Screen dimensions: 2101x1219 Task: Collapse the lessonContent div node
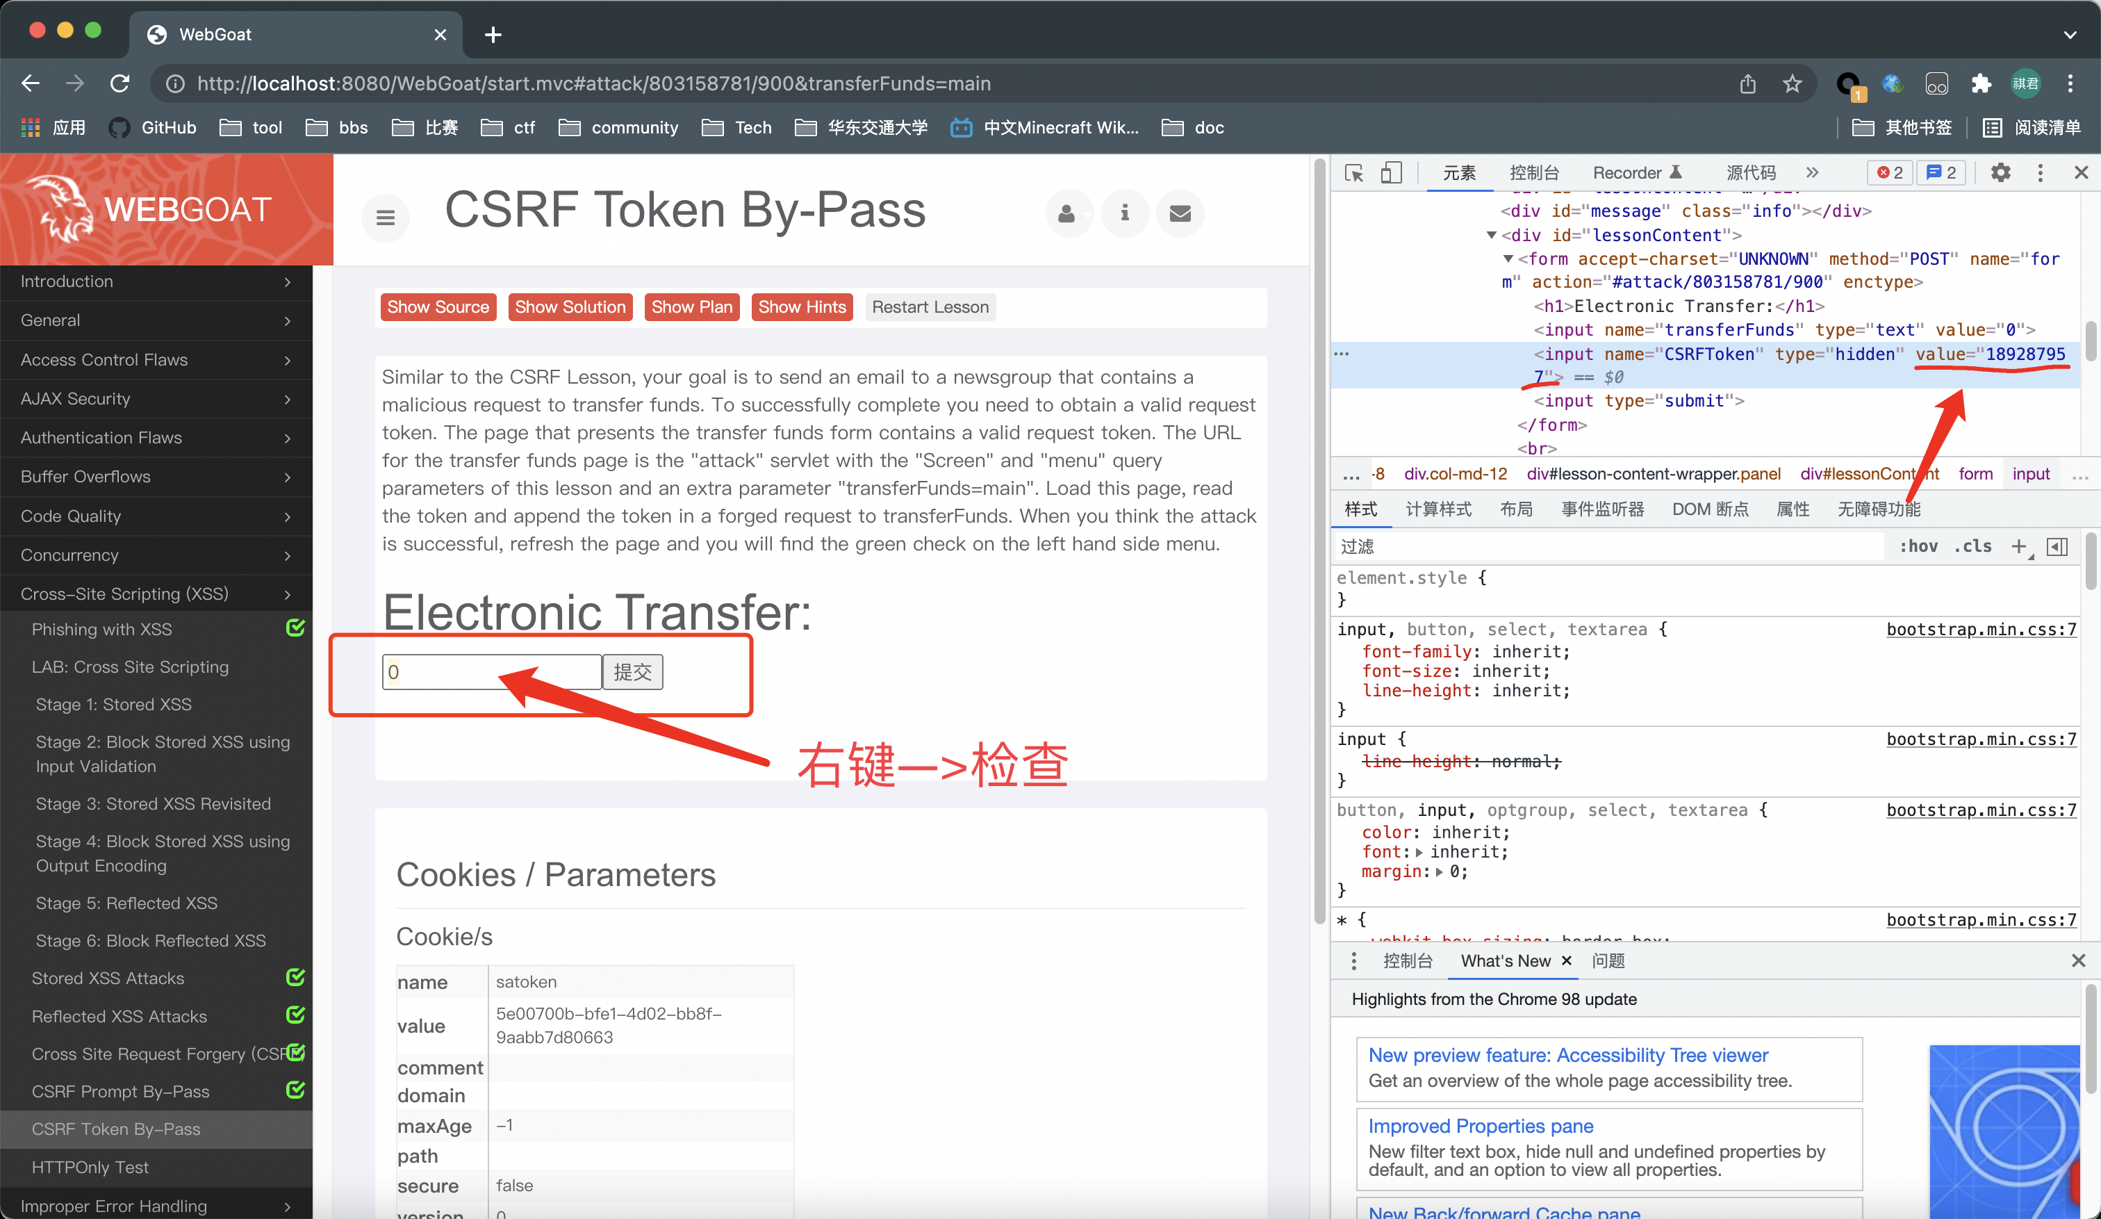point(1492,235)
